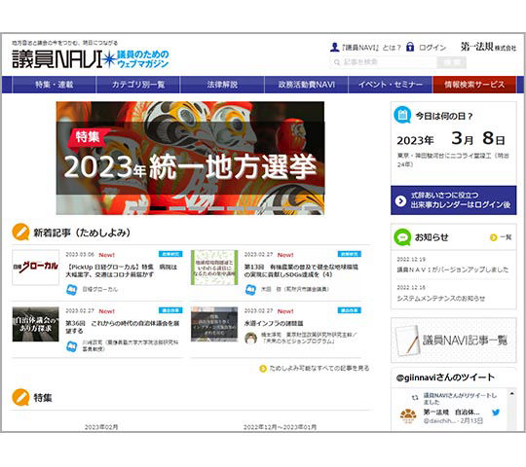Click the 日経グローカル article thumbnail
This screenshot has height=467, width=526.
tap(36, 268)
